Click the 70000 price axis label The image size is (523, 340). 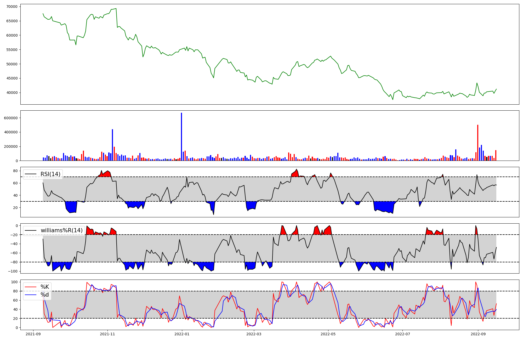[x=12, y=7]
